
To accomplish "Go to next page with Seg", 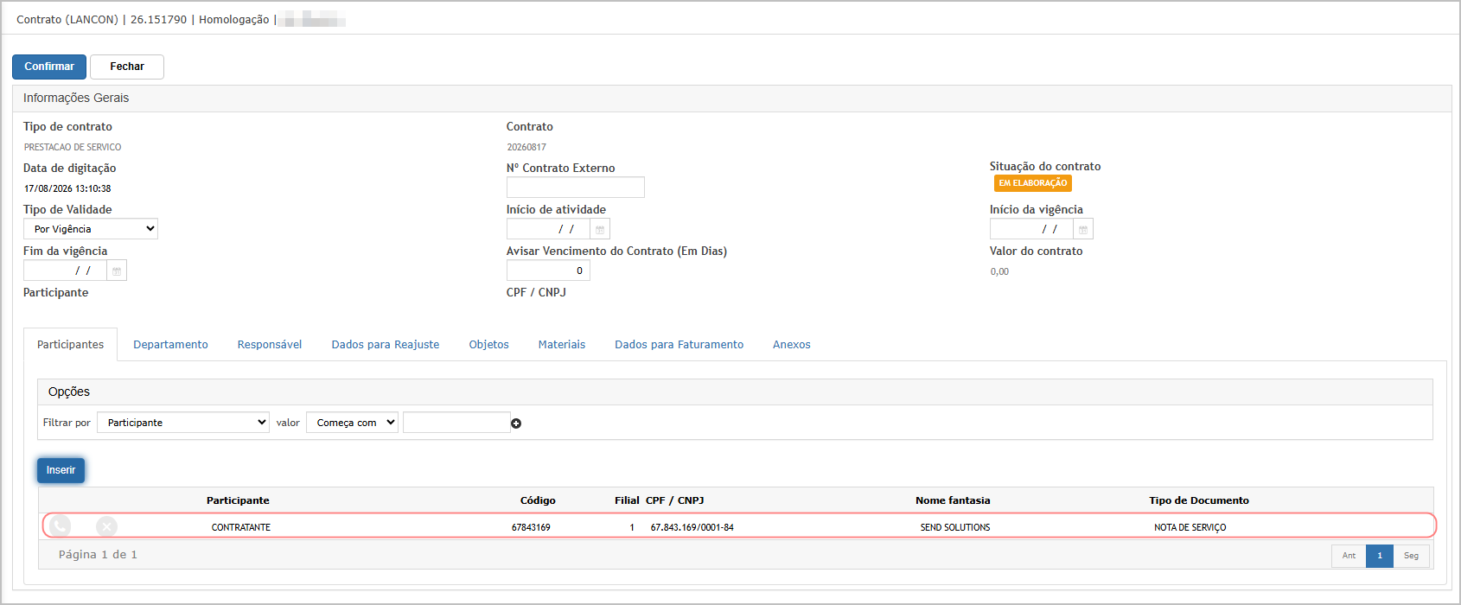I will click(1411, 556).
